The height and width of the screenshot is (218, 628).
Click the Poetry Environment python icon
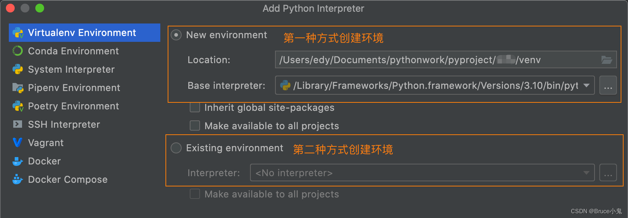click(x=18, y=106)
